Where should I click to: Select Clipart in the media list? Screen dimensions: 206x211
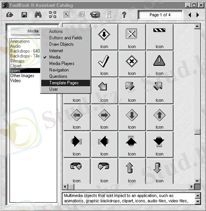pyautogui.click(x=16, y=66)
